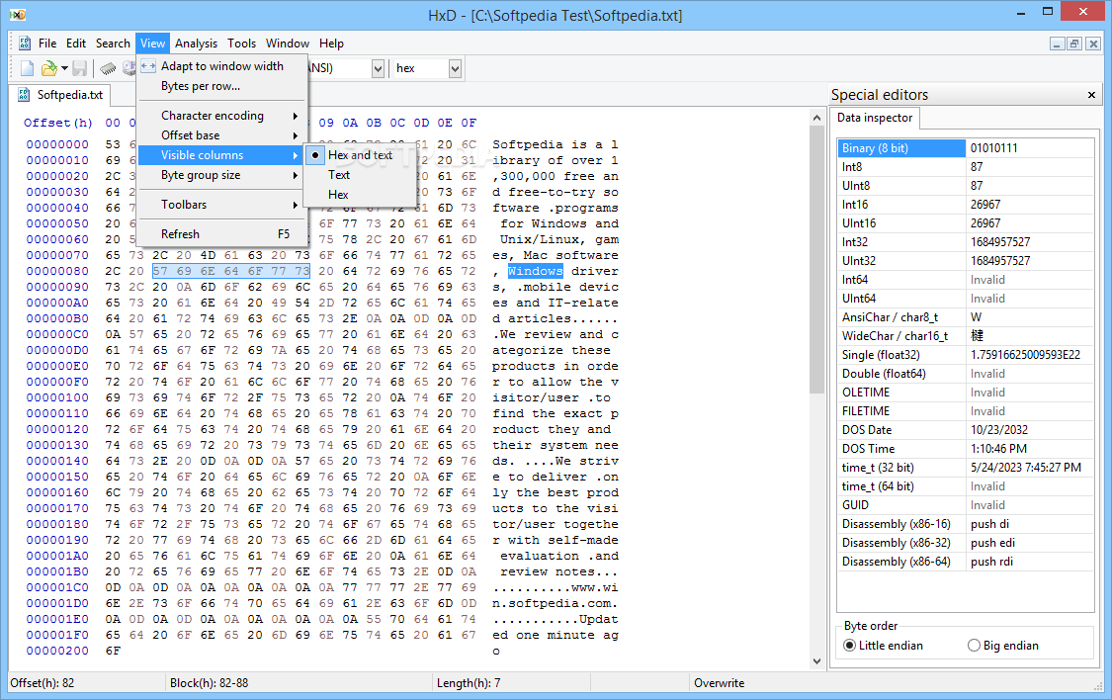Expand Character encoding submenu
Image resolution: width=1112 pixels, height=700 pixels.
point(222,116)
